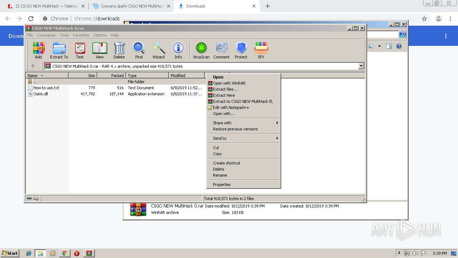
Task: Click the SFX toolbar icon
Action: (261, 50)
